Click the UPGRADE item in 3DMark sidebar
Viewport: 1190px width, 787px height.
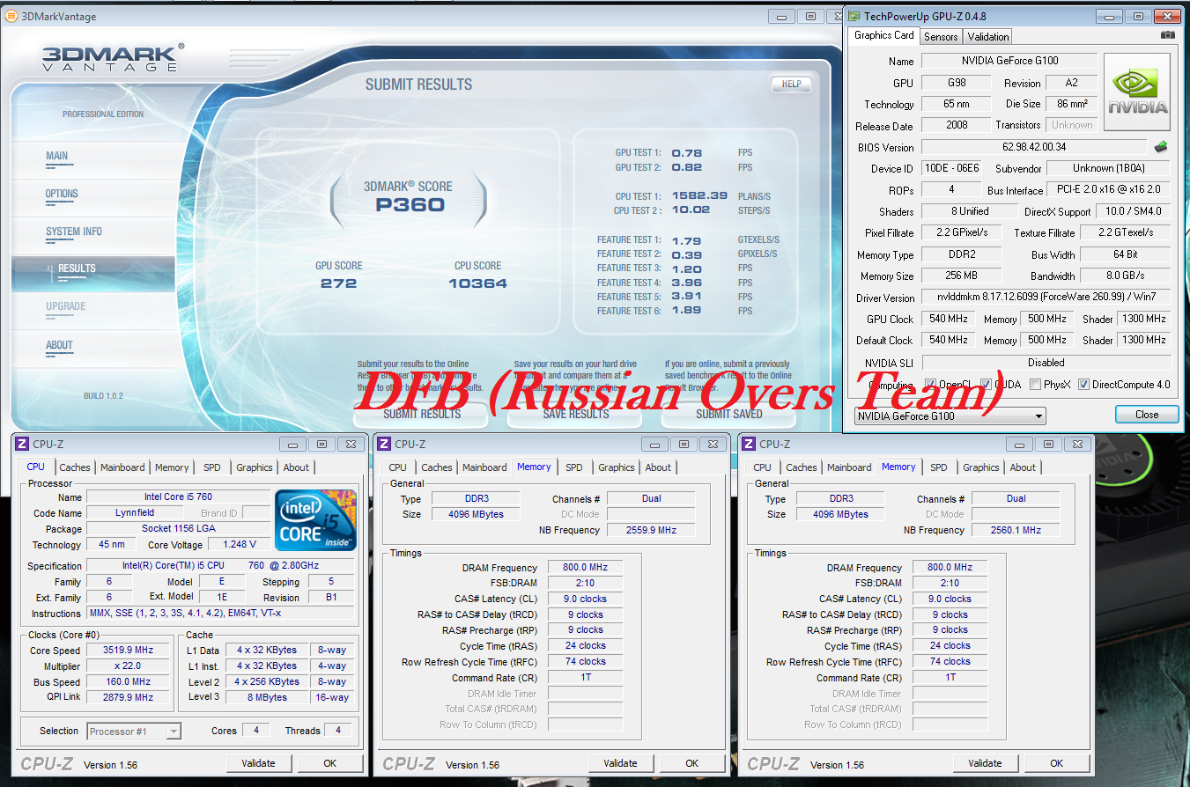tap(93, 309)
